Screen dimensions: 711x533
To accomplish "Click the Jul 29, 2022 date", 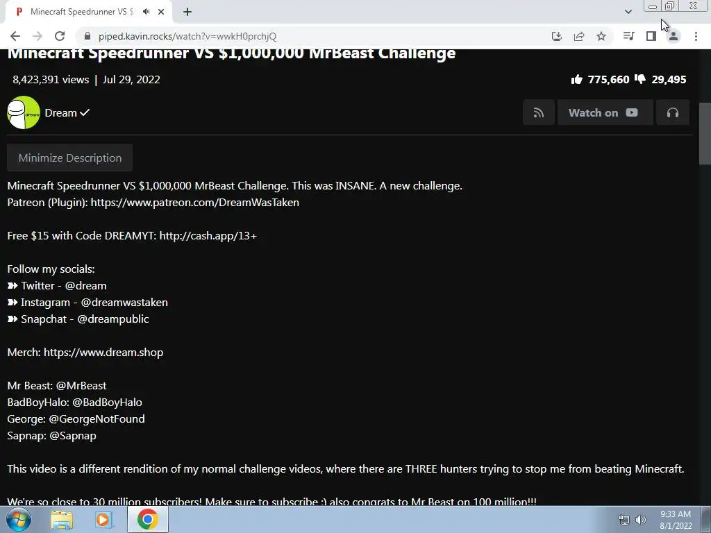I will pyautogui.click(x=131, y=80).
